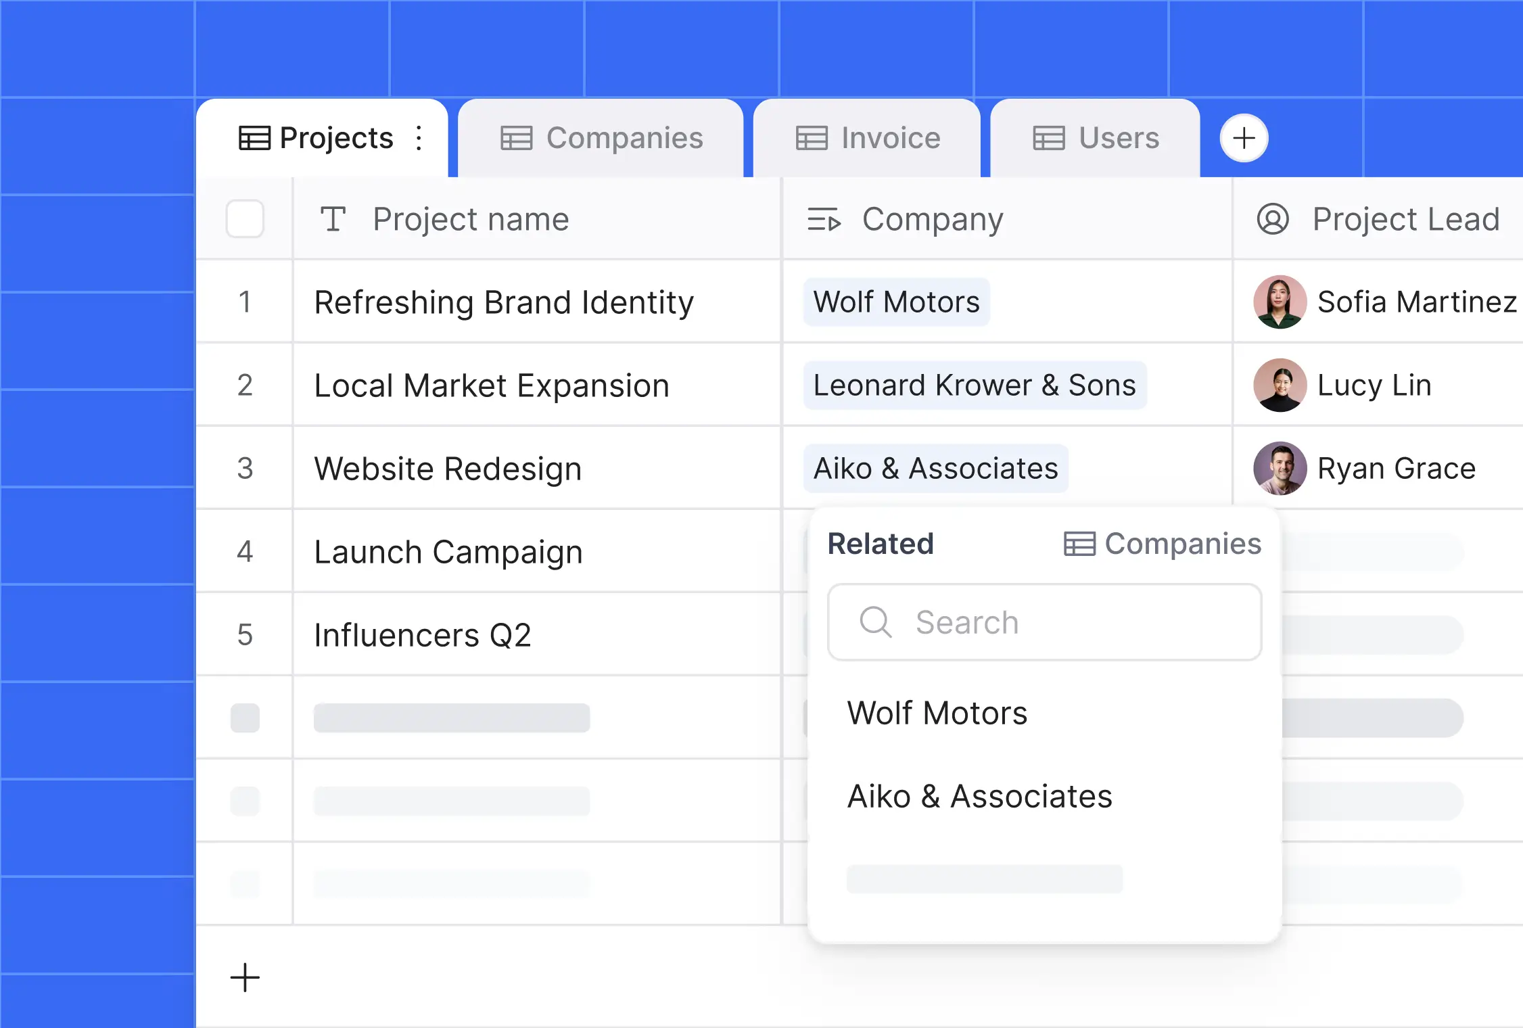Select the Local Market Expansion cell
The image size is (1523, 1028).
tap(537, 385)
